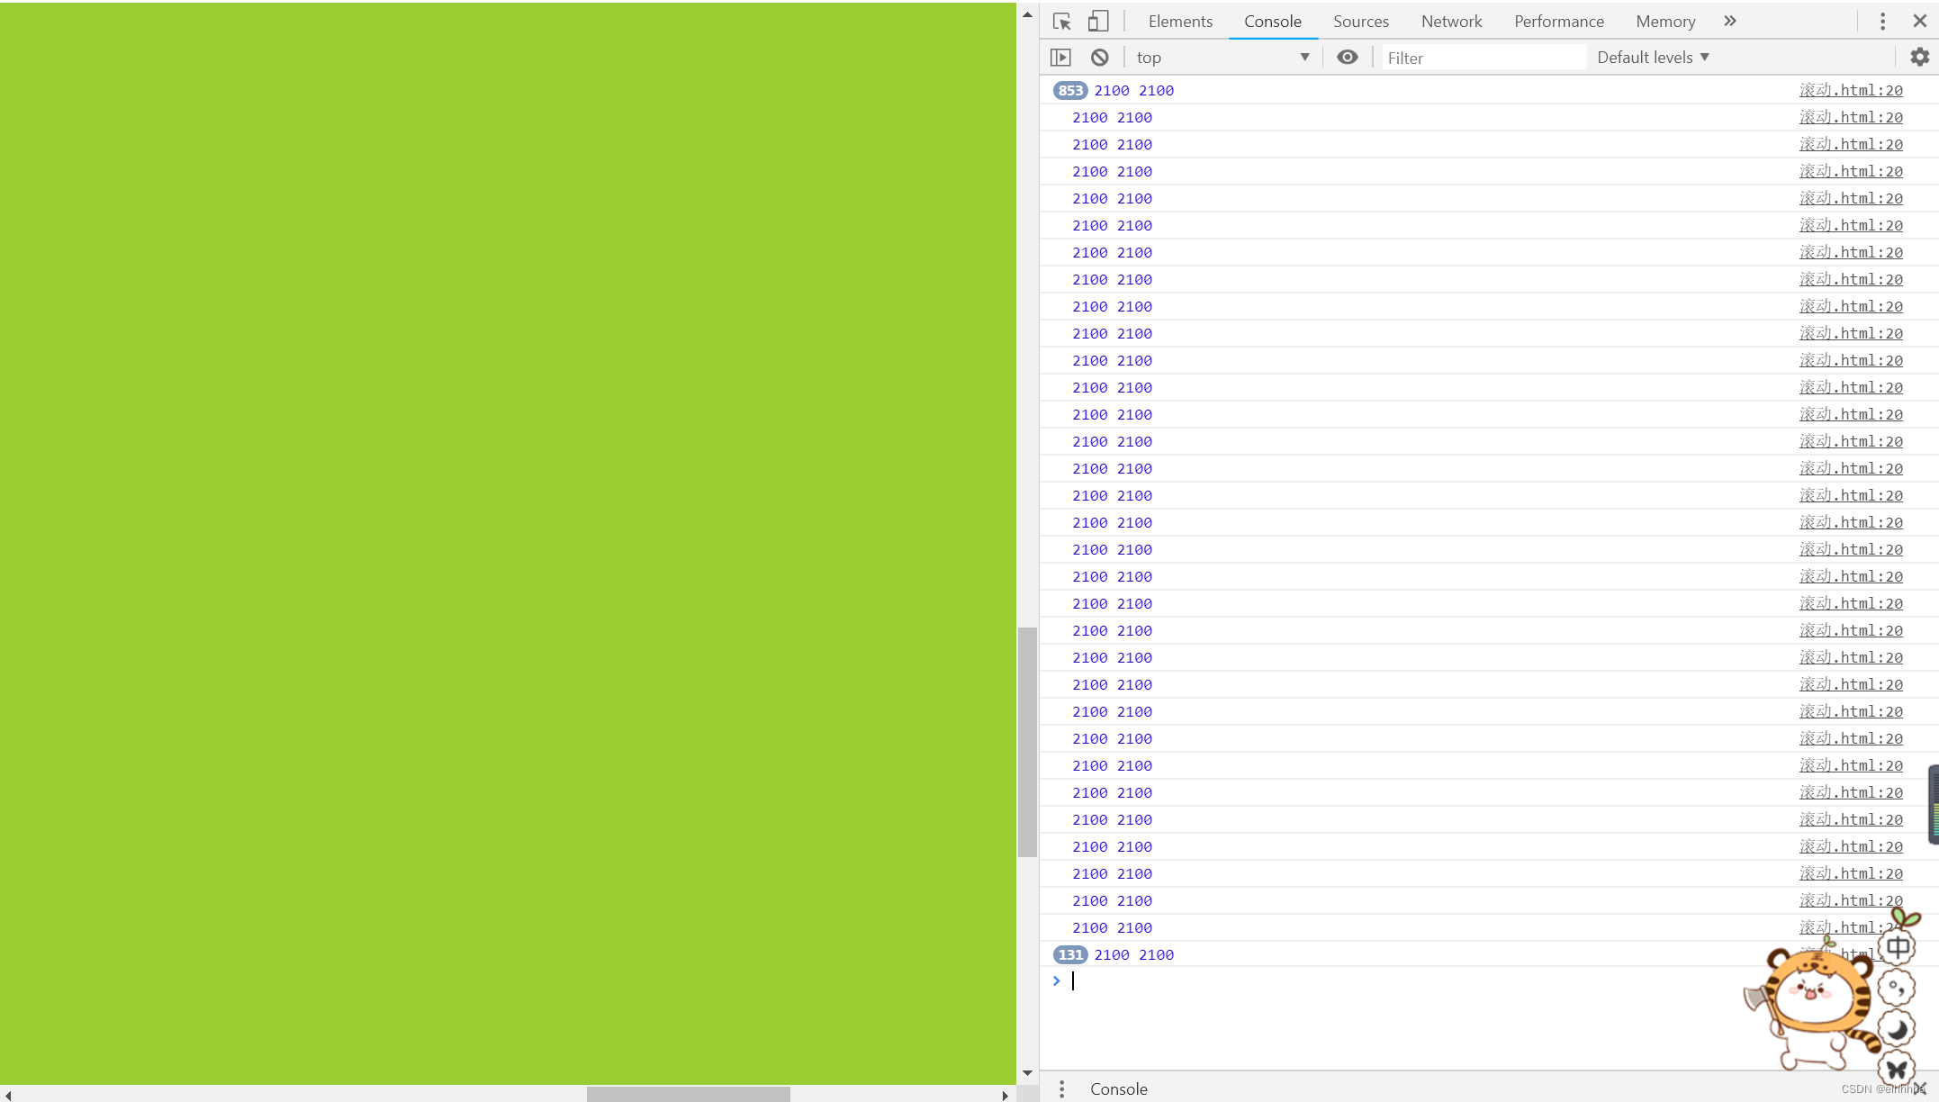Click the page's vertical scrollbar thumb

pos(1027,742)
